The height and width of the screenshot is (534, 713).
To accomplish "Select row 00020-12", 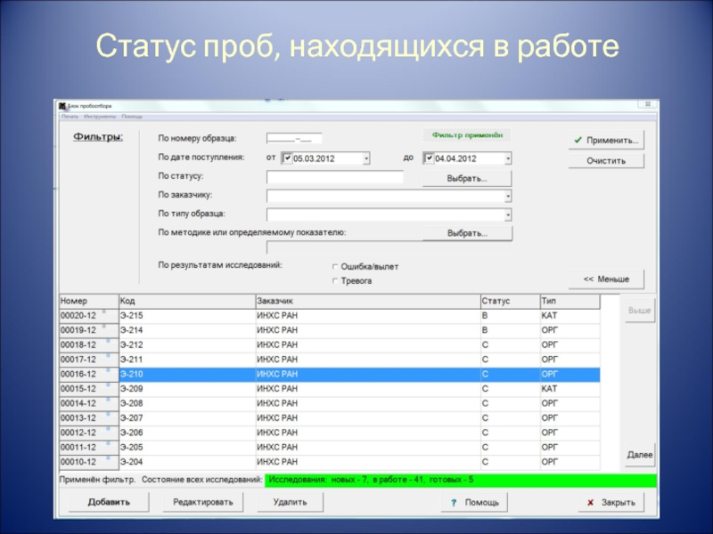I will tap(89, 316).
